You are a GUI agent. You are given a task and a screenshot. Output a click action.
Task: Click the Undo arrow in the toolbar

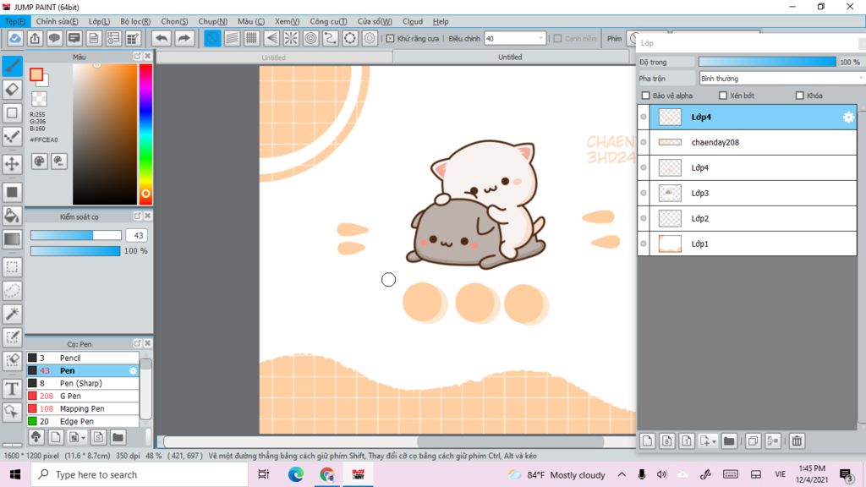pyautogui.click(x=162, y=38)
